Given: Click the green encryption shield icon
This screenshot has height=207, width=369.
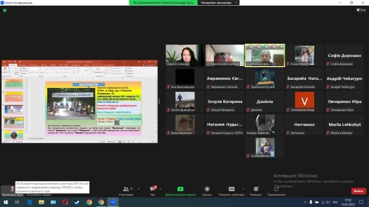Looking at the screenshot, I should (5, 10).
